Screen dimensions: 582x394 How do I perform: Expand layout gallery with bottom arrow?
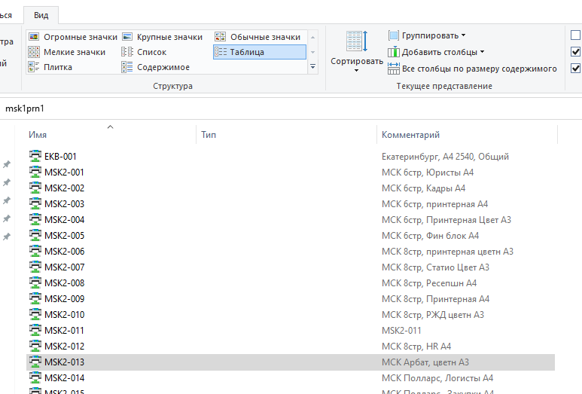(x=313, y=67)
